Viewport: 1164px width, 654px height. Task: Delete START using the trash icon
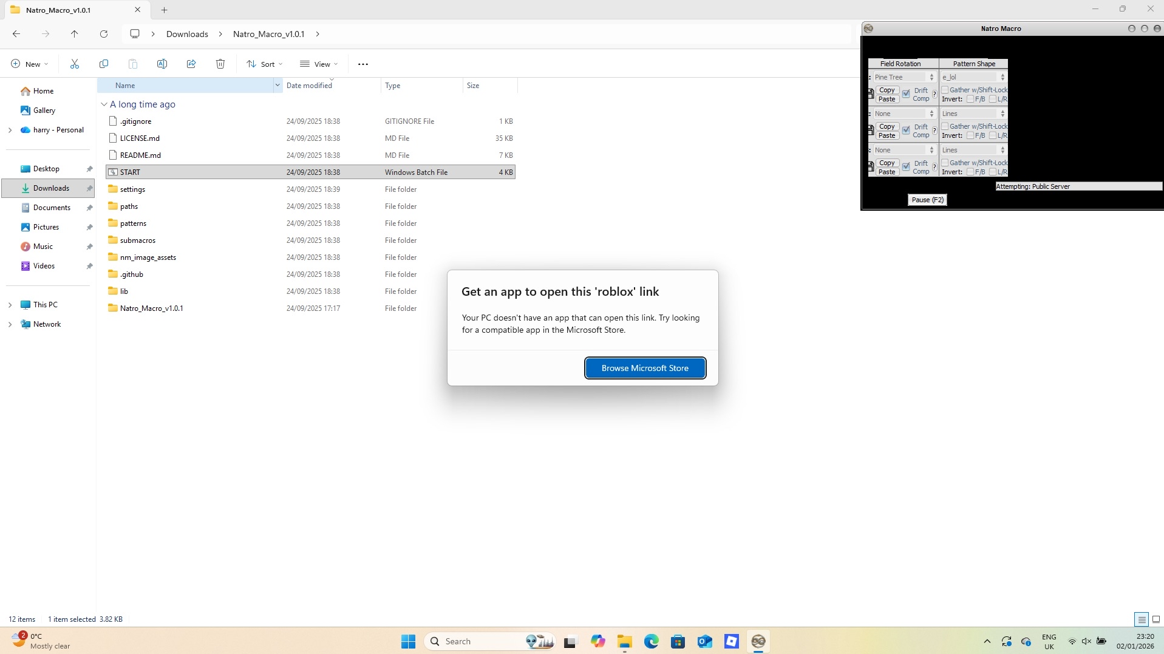(220, 63)
